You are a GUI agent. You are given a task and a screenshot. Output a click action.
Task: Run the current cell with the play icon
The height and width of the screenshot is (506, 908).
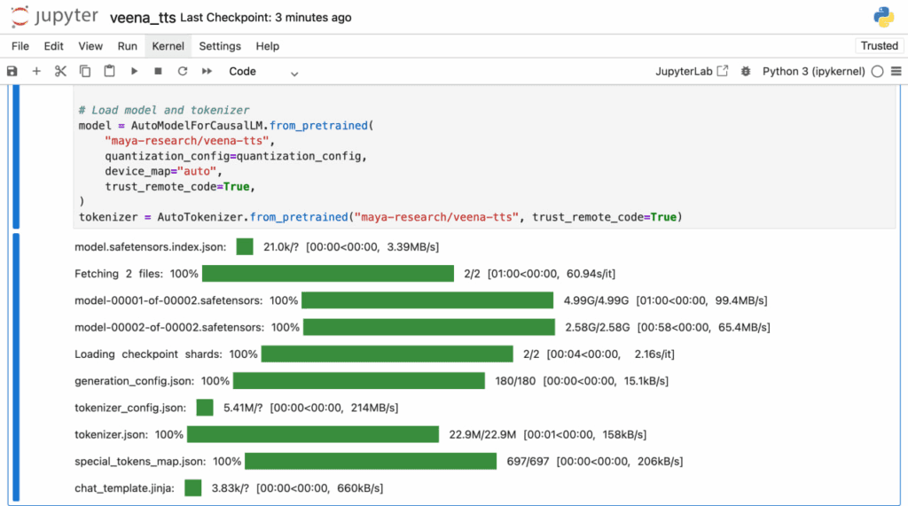coord(134,72)
